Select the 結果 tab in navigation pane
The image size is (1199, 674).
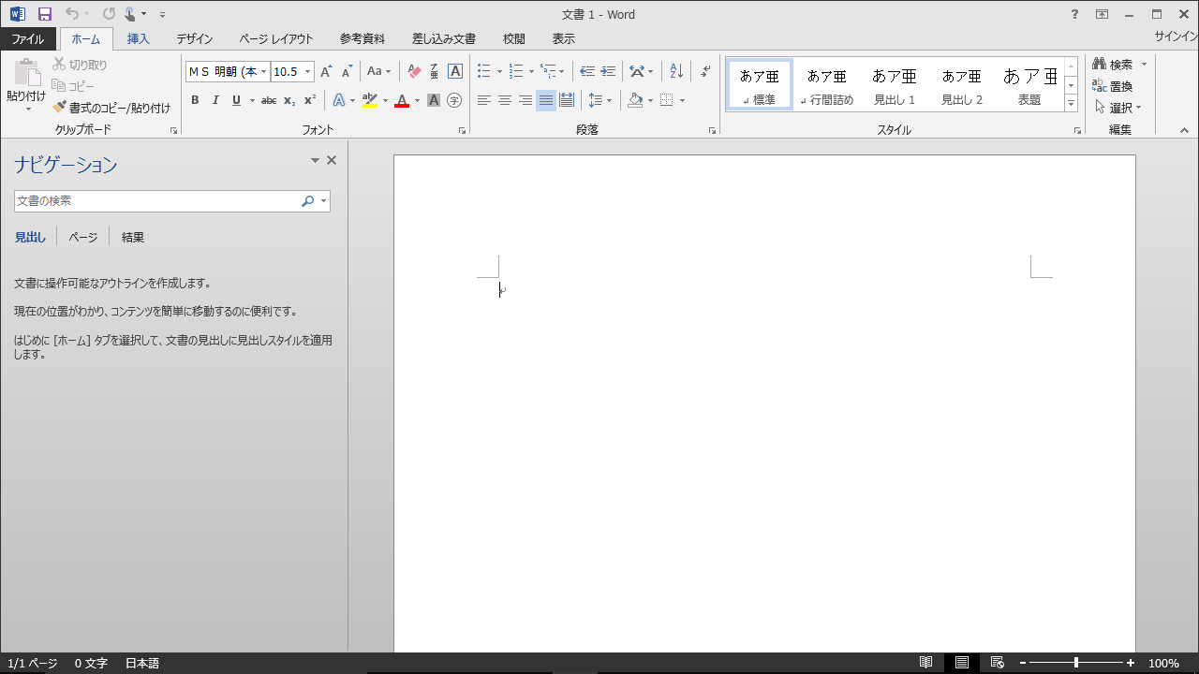coord(133,238)
